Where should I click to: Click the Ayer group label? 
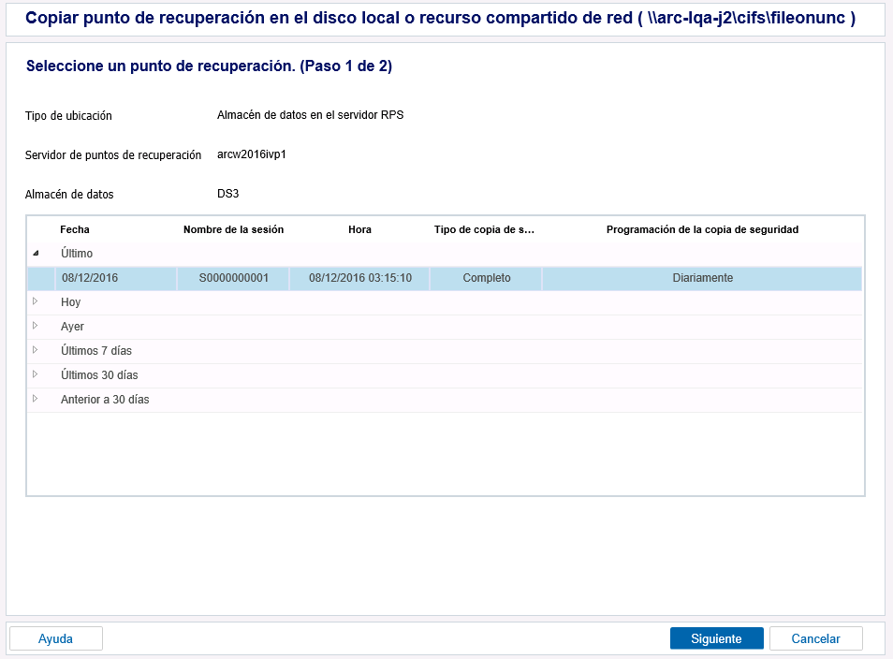coord(72,327)
